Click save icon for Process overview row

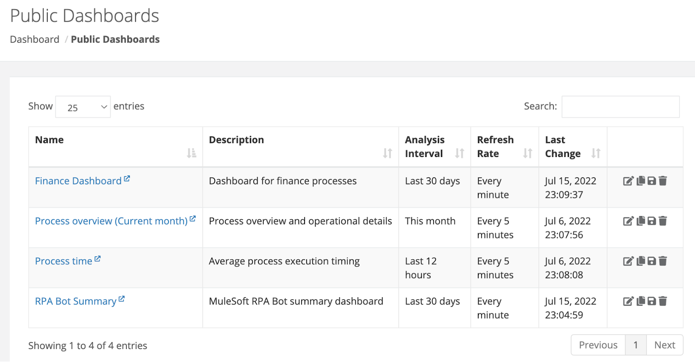[652, 221]
